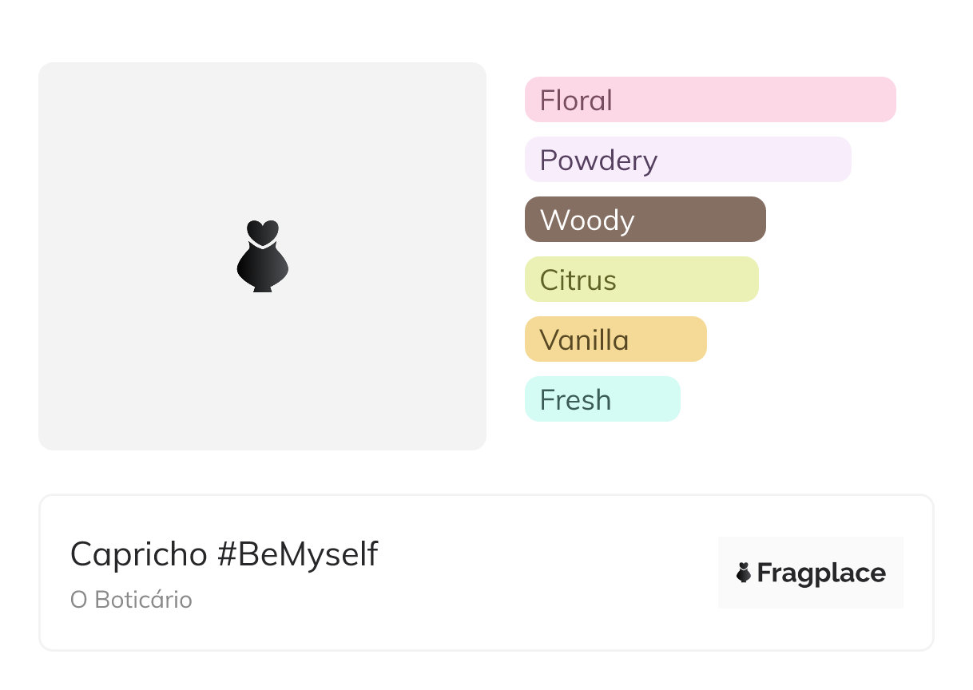Click the Fresh text label
Screen dimensions: 973x690
[x=575, y=400]
